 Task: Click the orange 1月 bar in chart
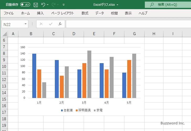coord(39,84)
